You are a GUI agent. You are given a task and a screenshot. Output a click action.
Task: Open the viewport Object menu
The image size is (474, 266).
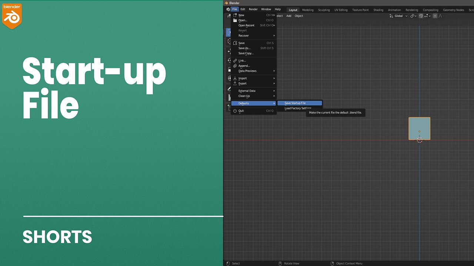click(299, 16)
